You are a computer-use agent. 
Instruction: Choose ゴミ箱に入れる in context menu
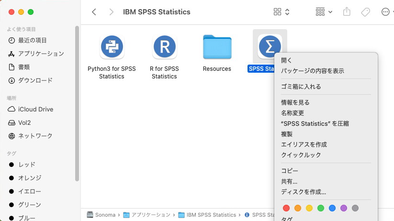tap(301, 87)
